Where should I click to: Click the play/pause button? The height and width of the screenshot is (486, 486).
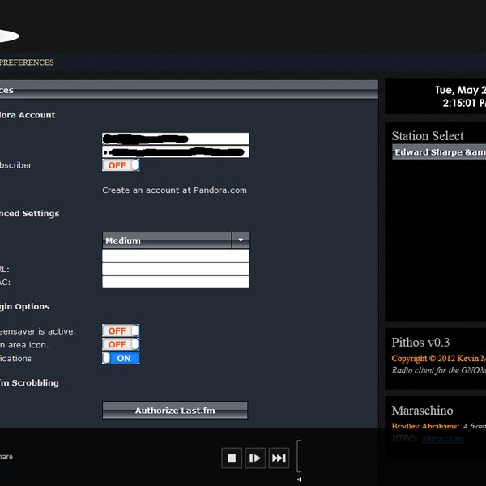click(x=255, y=458)
